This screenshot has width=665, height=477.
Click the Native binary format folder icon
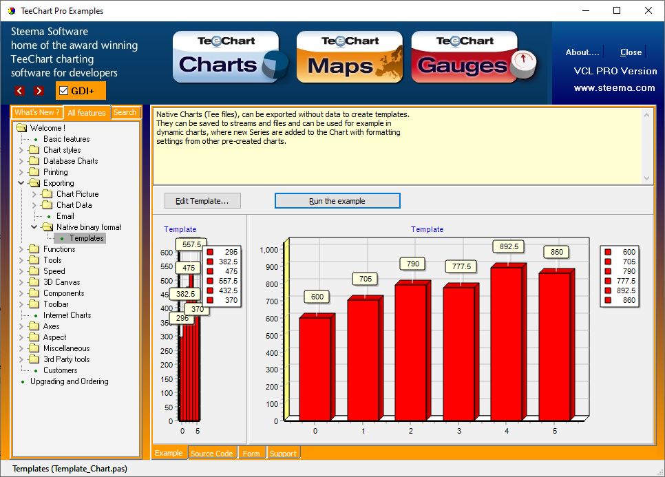[47, 227]
